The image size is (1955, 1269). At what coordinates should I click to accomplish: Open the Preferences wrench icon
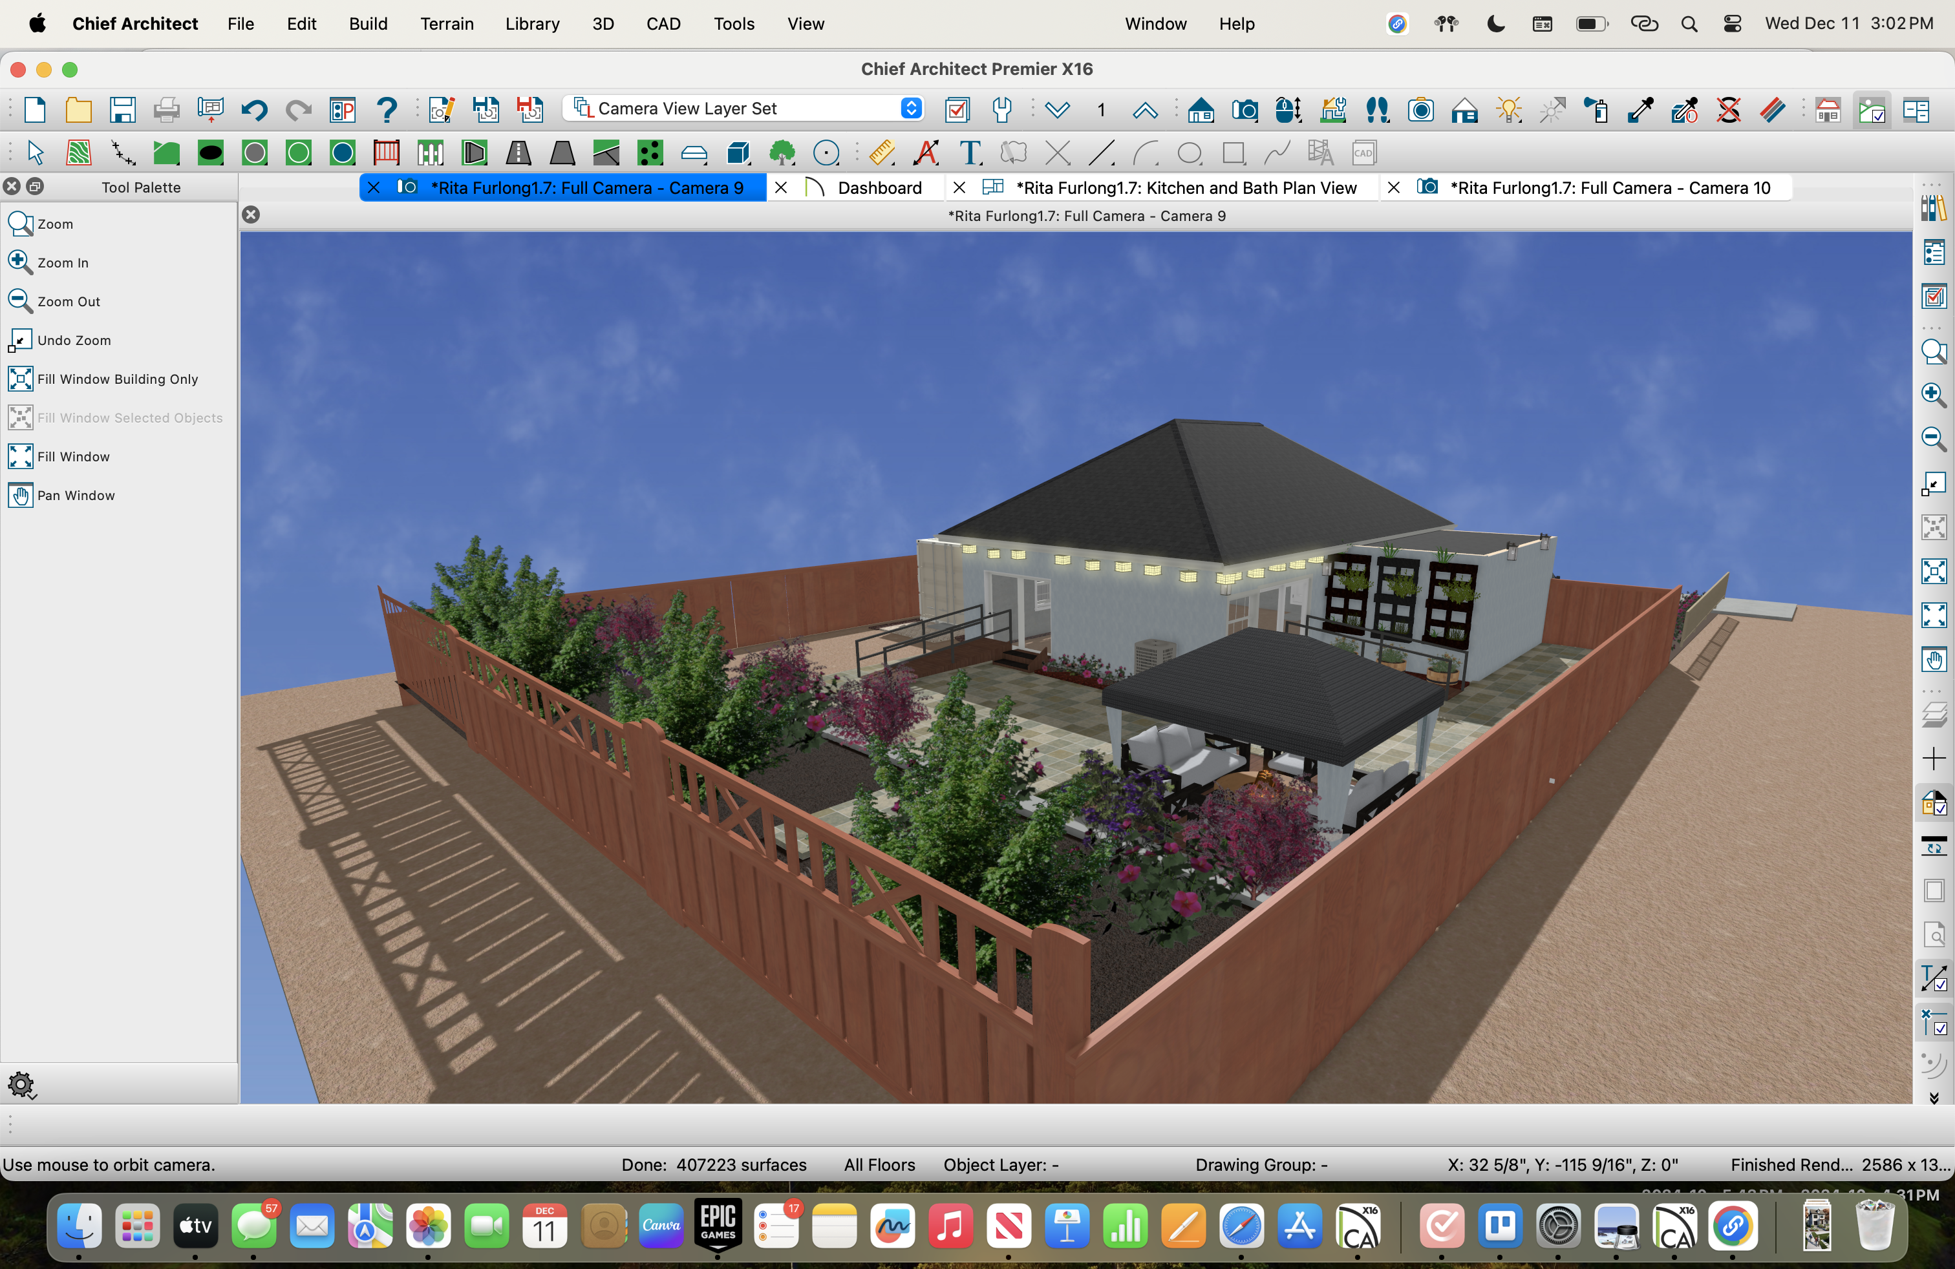pyautogui.click(x=1001, y=109)
